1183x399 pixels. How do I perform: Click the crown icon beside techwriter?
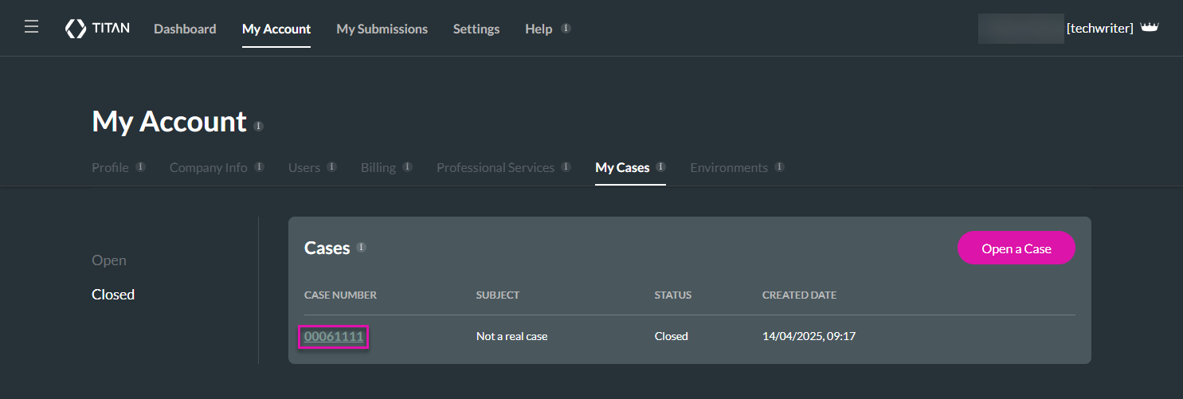(1149, 28)
